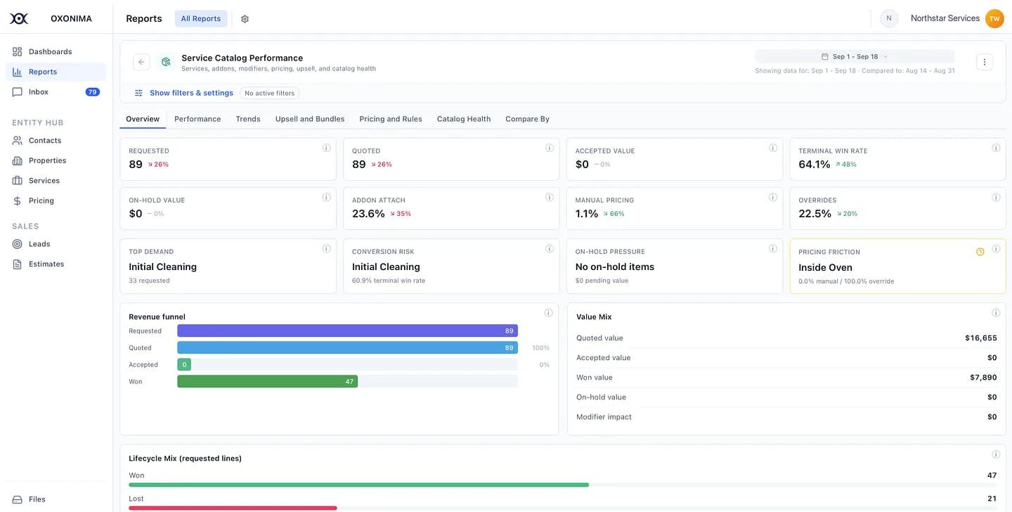Click the red Lost lifecycle progress bar
The width and height of the screenshot is (1012, 512).
click(x=233, y=507)
